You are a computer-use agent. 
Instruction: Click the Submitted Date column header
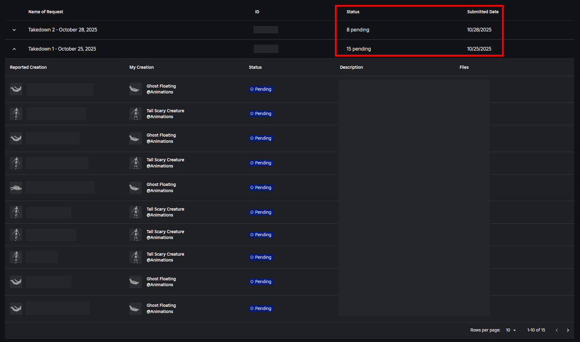point(483,12)
